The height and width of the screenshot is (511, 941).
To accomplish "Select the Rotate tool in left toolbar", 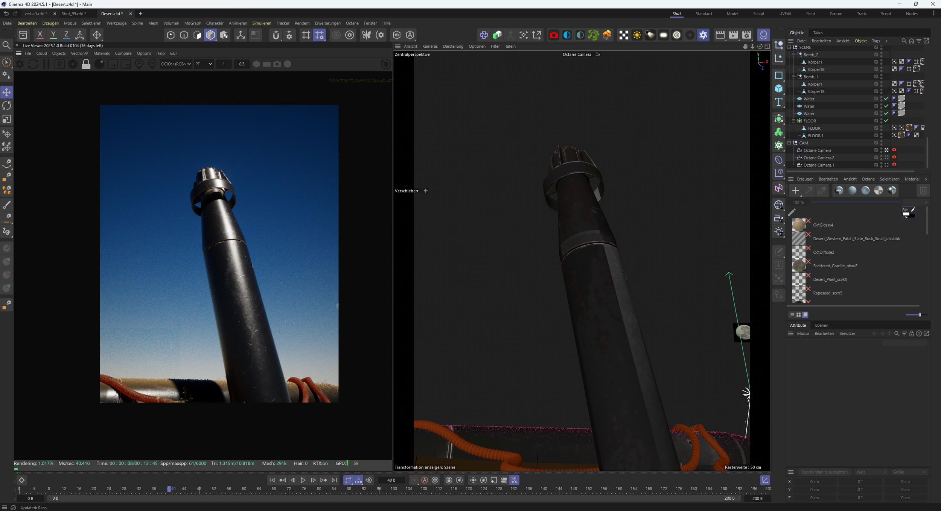I will tap(7, 106).
